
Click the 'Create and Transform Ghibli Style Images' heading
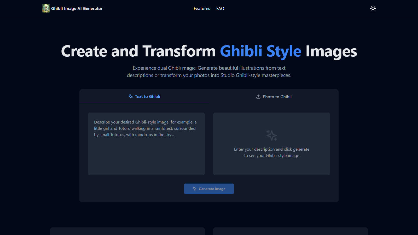coord(209,51)
